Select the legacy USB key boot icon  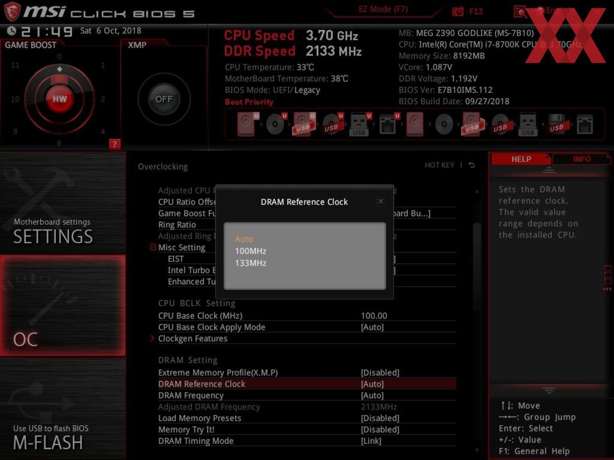click(528, 124)
